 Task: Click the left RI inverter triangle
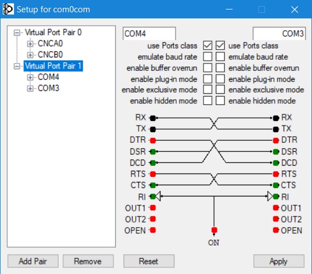coord(158,196)
